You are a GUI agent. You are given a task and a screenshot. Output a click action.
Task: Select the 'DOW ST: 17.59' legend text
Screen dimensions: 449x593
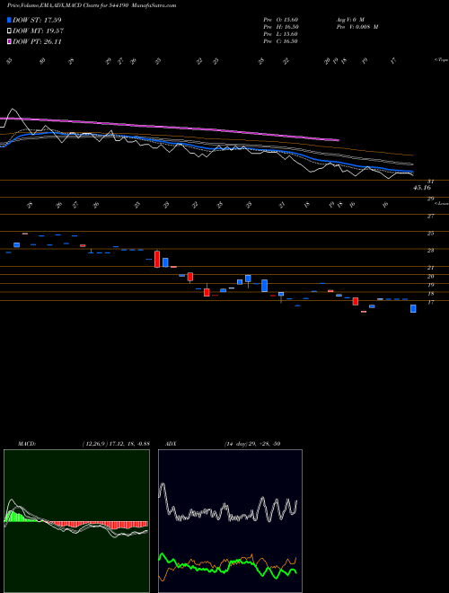click(x=37, y=20)
